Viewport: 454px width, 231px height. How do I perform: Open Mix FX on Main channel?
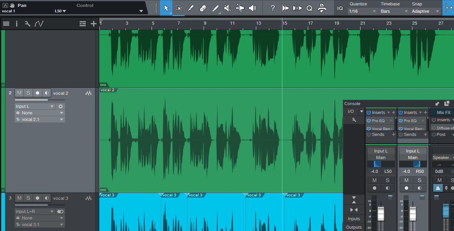point(444,112)
